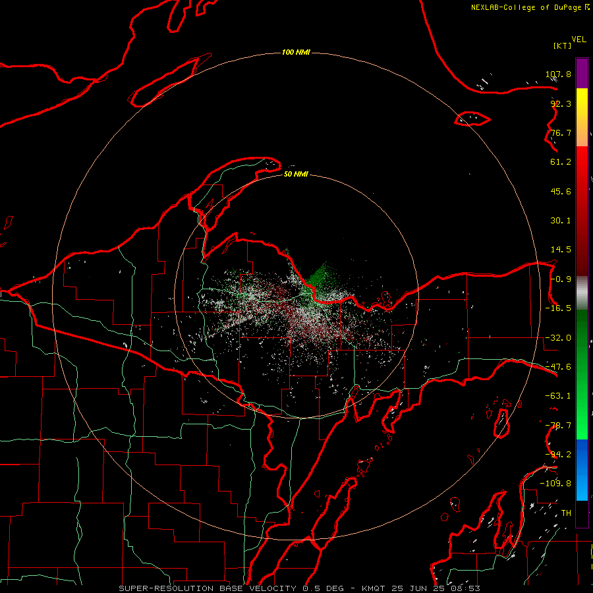593x593 pixels.
Task: Click the VEL legend title
Action: coord(579,40)
